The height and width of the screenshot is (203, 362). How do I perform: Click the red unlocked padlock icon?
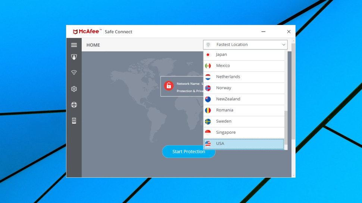click(x=169, y=86)
